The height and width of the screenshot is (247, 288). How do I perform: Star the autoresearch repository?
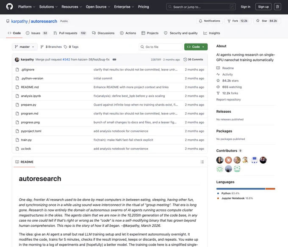[x=267, y=21]
